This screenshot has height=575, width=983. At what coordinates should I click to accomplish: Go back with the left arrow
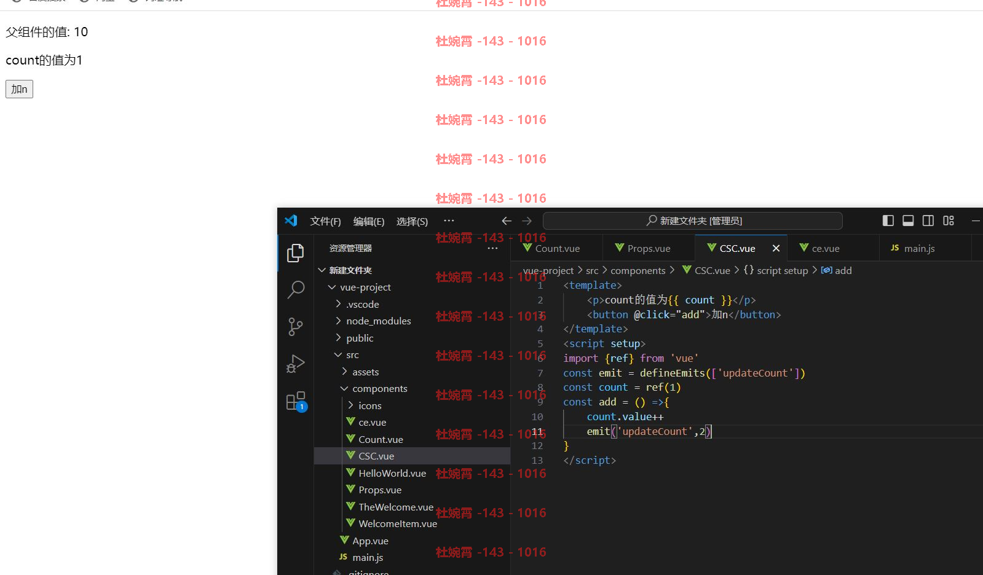507,221
